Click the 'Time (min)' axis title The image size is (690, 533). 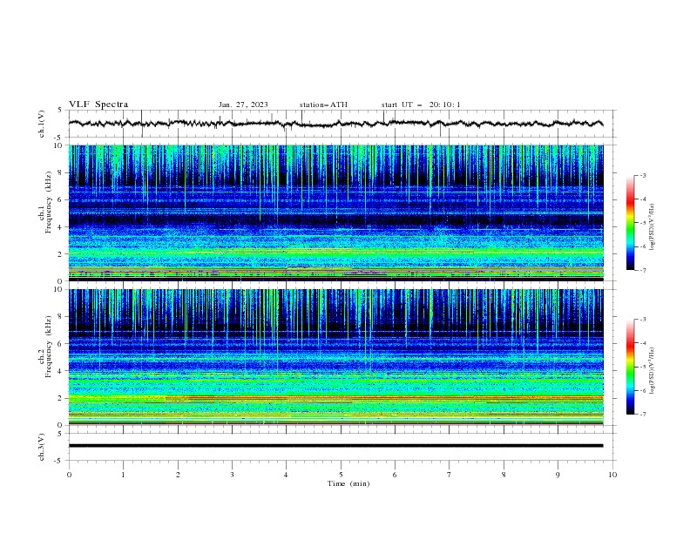click(348, 483)
